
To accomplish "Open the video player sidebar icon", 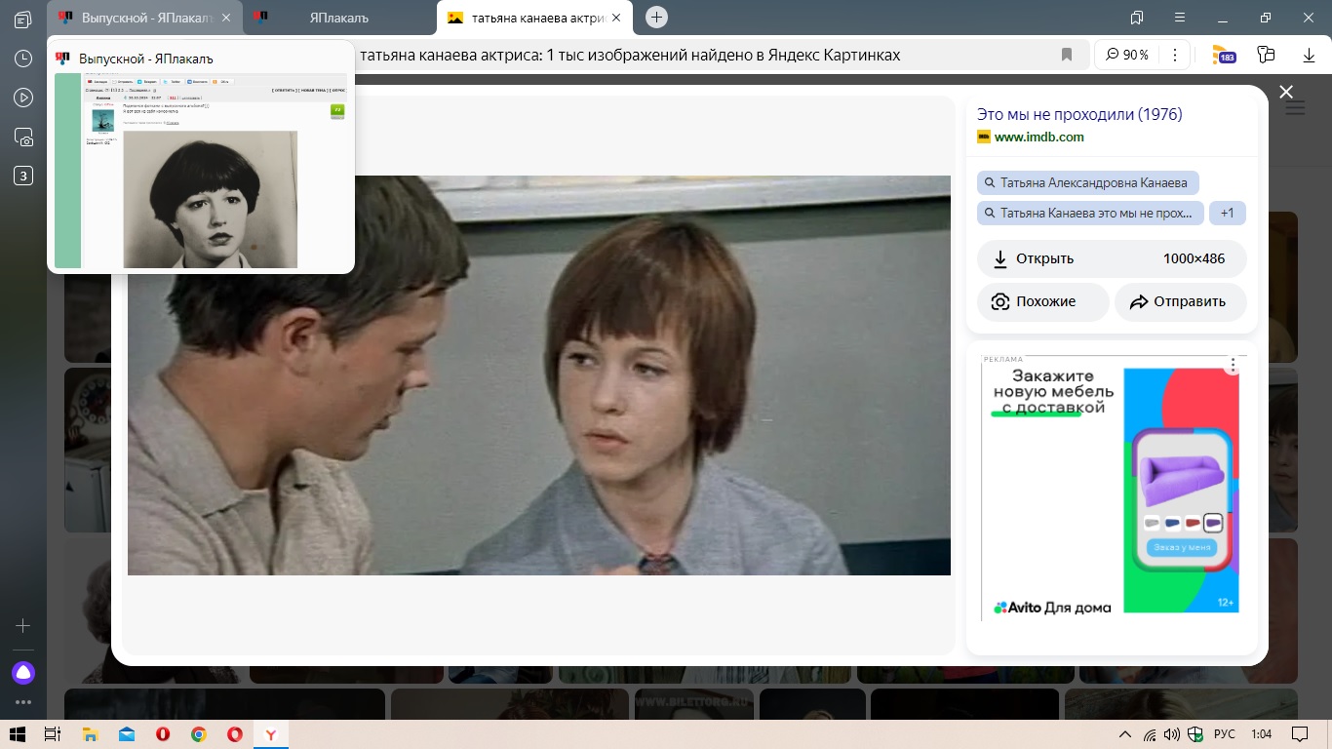I will 23,98.
